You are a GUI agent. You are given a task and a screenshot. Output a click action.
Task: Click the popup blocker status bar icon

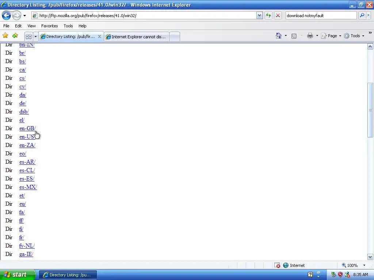[277, 265]
